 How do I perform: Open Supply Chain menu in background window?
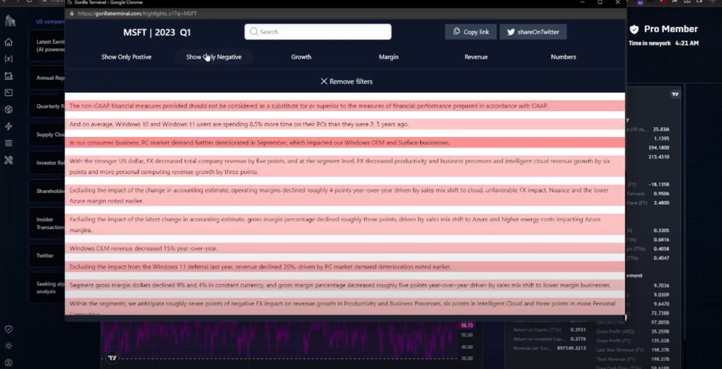(47, 135)
